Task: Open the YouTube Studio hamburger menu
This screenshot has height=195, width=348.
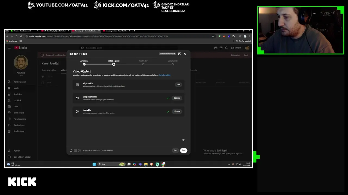Action: pyautogui.click(x=9, y=48)
